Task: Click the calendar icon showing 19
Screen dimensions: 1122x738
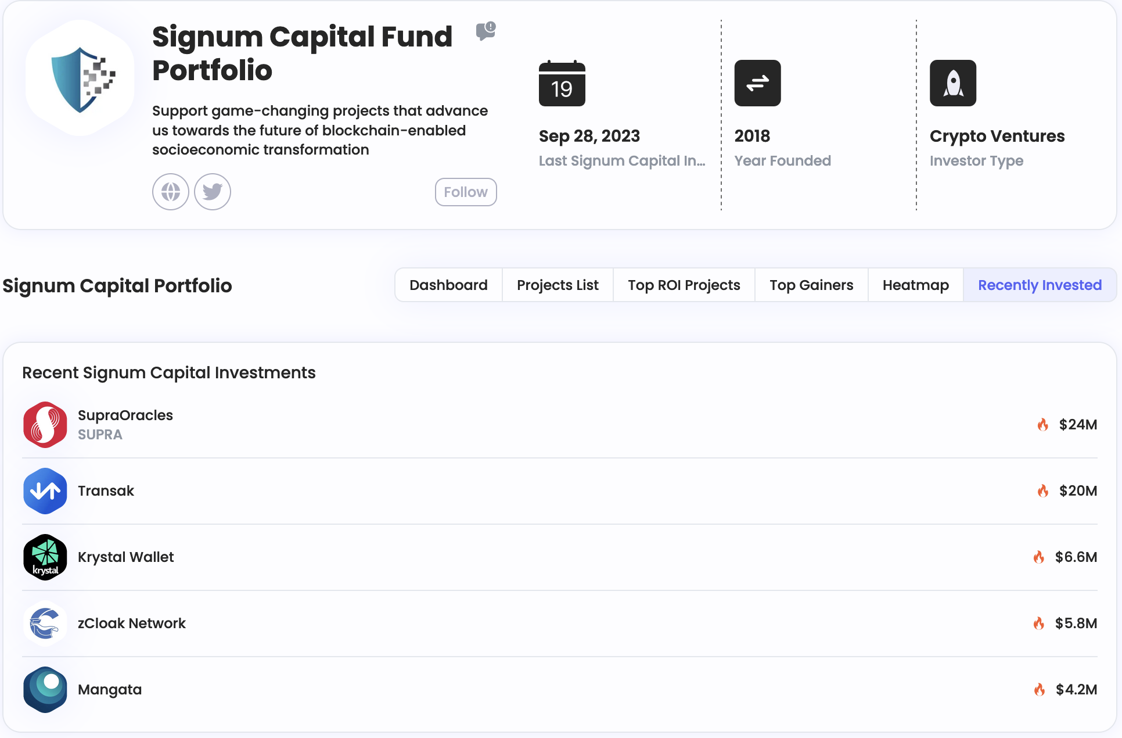Action: pyautogui.click(x=562, y=83)
